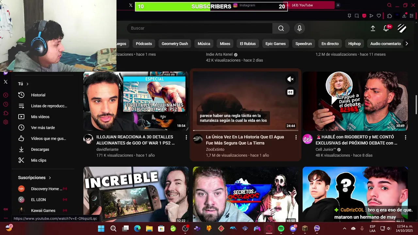Viewport: 418px width, 235px height.
Task: Open the INCREIBLE handheld console thumbnail
Action: [136, 195]
